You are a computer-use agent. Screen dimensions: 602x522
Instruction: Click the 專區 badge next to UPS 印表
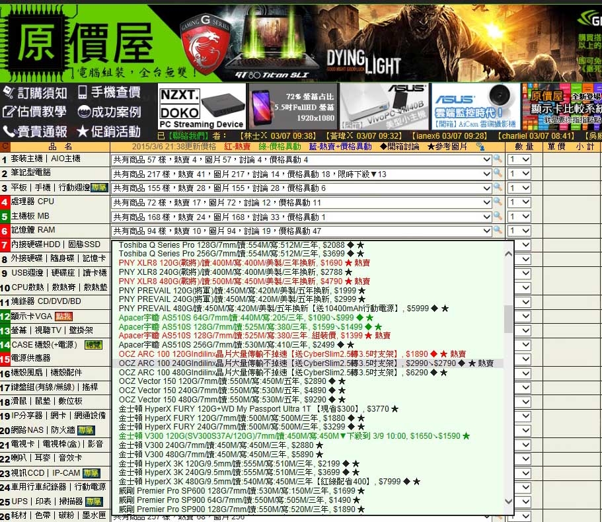click(94, 502)
